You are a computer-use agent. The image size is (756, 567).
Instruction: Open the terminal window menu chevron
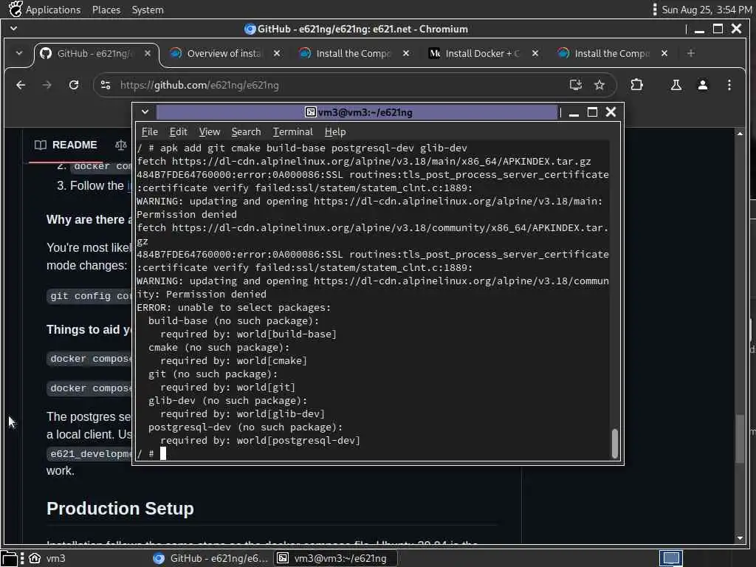point(145,112)
